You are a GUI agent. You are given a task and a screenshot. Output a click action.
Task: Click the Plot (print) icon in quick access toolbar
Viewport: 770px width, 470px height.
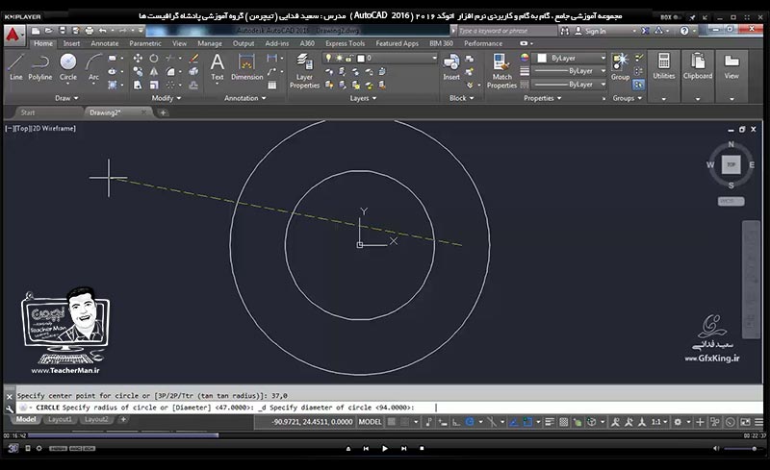coord(89,31)
